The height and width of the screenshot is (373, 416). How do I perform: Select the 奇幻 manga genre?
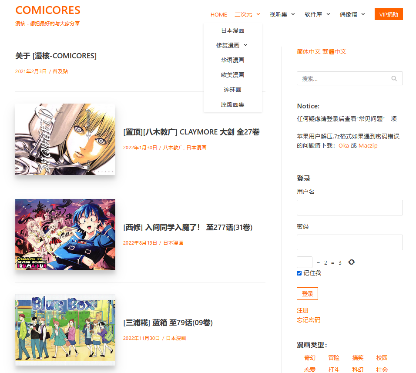(x=310, y=358)
